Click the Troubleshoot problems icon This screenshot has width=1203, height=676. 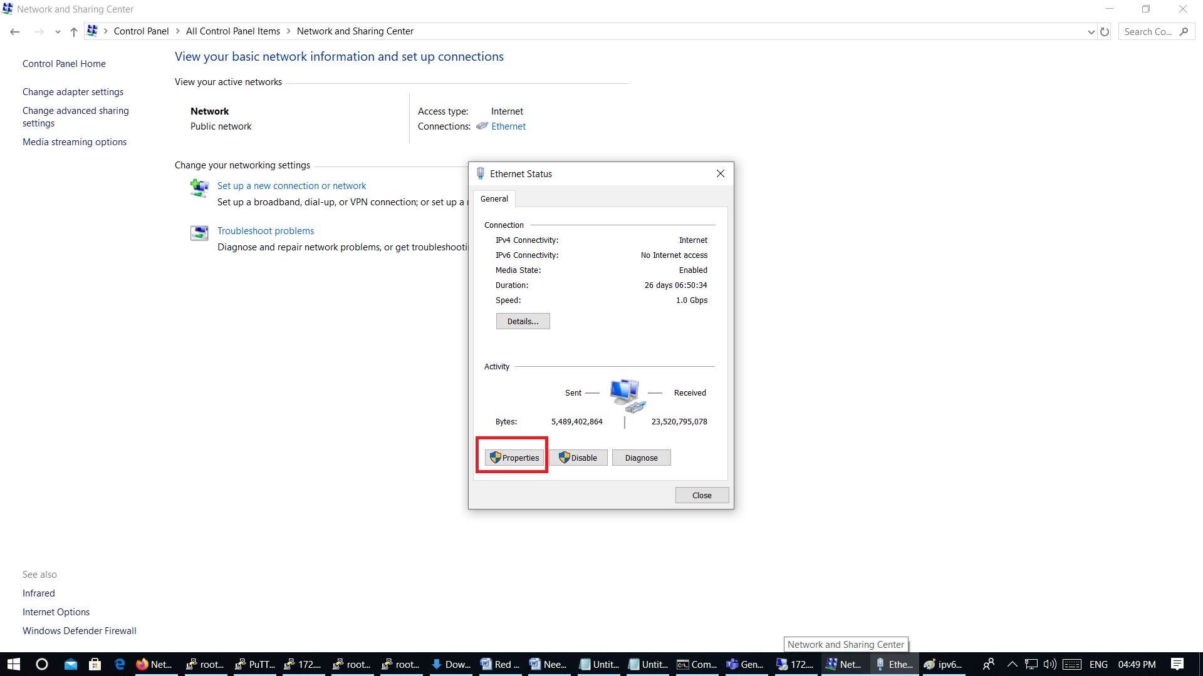[199, 233]
